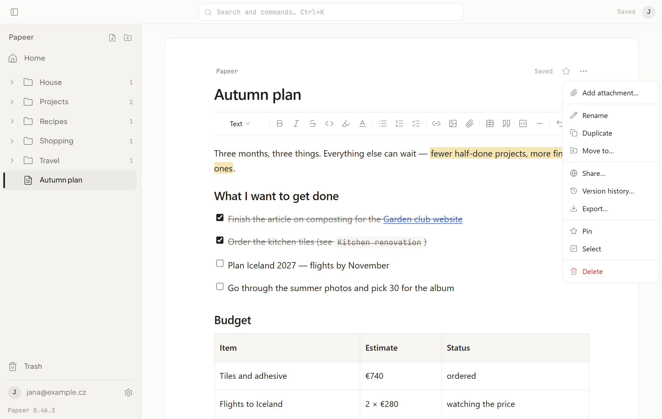The width and height of the screenshot is (662, 419).
Task: Expand the House folder
Action: (x=12, y=82)
